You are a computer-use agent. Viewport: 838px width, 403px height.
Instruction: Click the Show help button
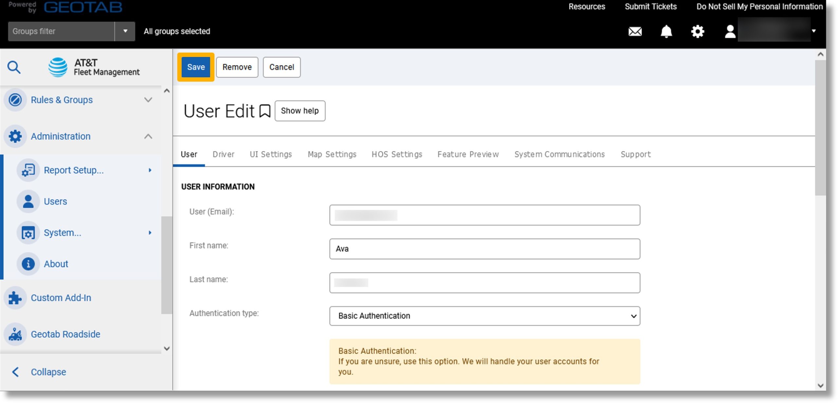coord(300,111)
